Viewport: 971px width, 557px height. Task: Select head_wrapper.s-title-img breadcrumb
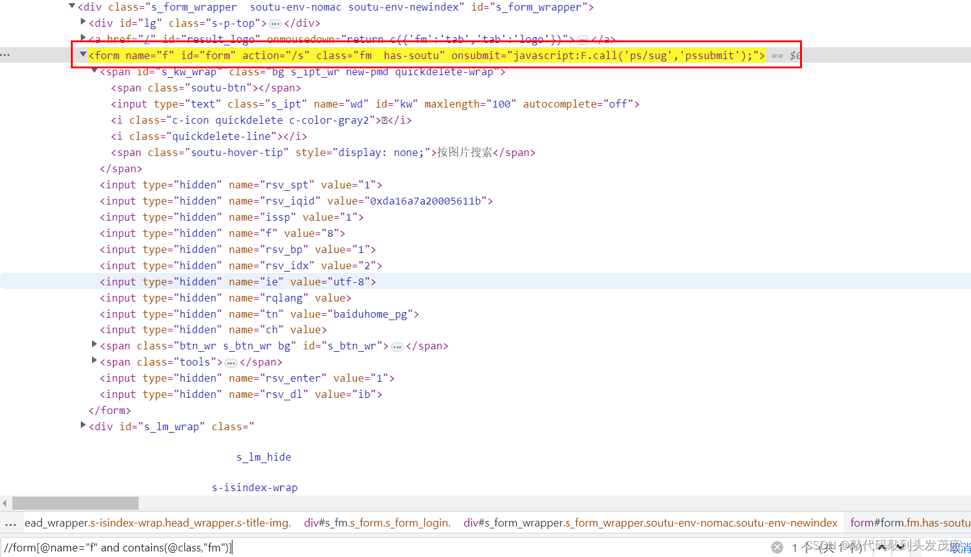pyautogui.click(x=158, y=523)
